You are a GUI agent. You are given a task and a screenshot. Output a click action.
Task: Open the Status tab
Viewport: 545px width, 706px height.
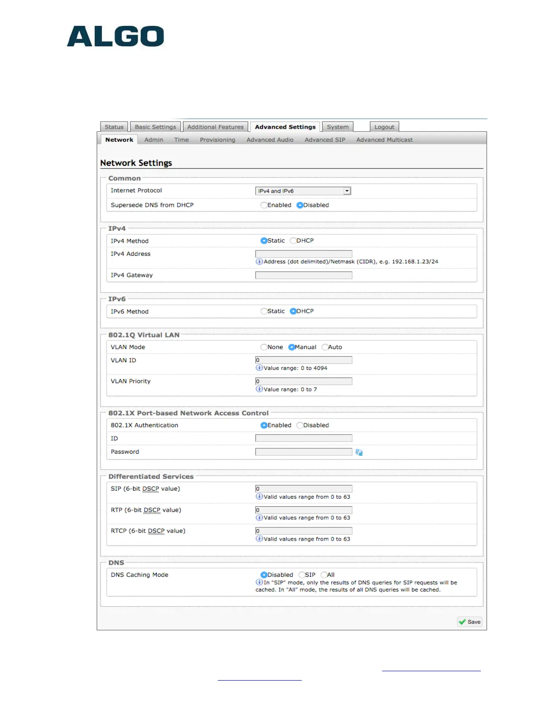pos(114,127)
